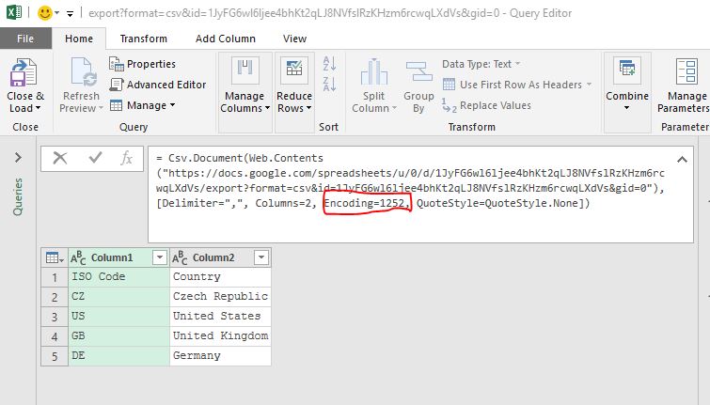Expand the Close & Load dropdown arrow

38,108
